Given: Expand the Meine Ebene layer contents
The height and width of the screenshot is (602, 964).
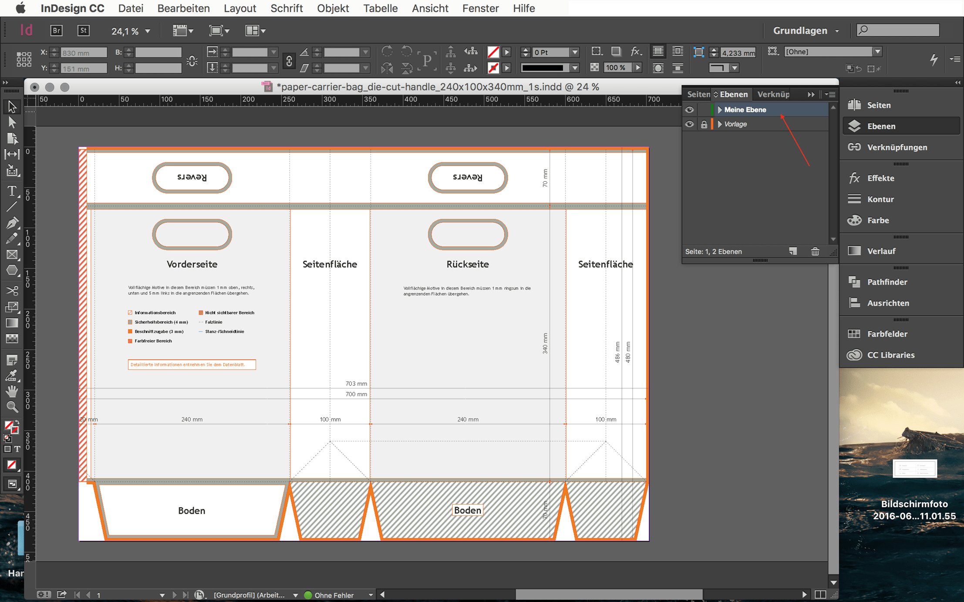Looking at the screenshot, I should (x=720, y=110).
